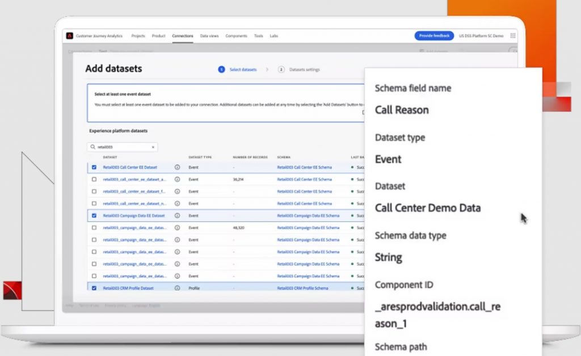This screenshot has width=581, height=356.
Task: Open schema link in Retail003 Call Center EE Dataset row
Action: click(x=305, y=167)
